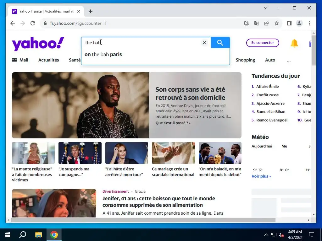Go back with the browser back arrow
The width and height of the screenshot is (322, 241).
point(13,23)
